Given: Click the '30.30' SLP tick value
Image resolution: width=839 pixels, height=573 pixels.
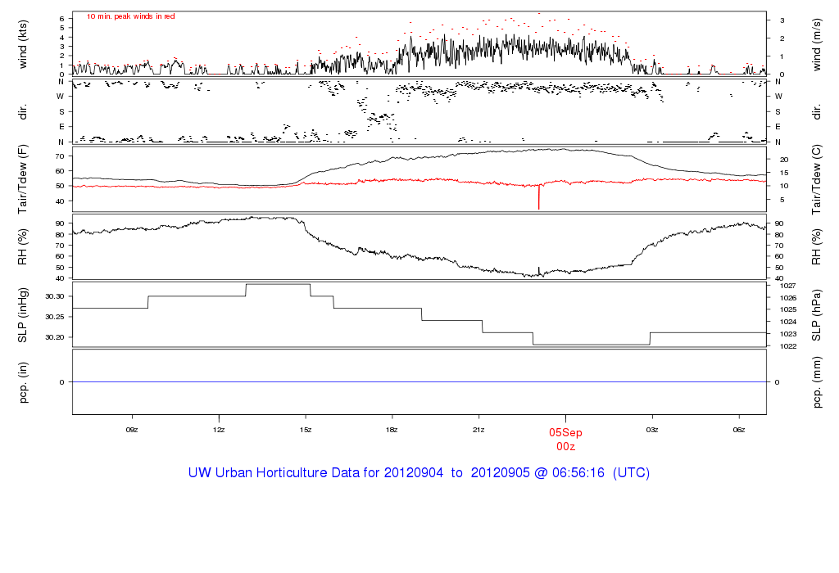Looking at the screenshot, I should point(55,296).
